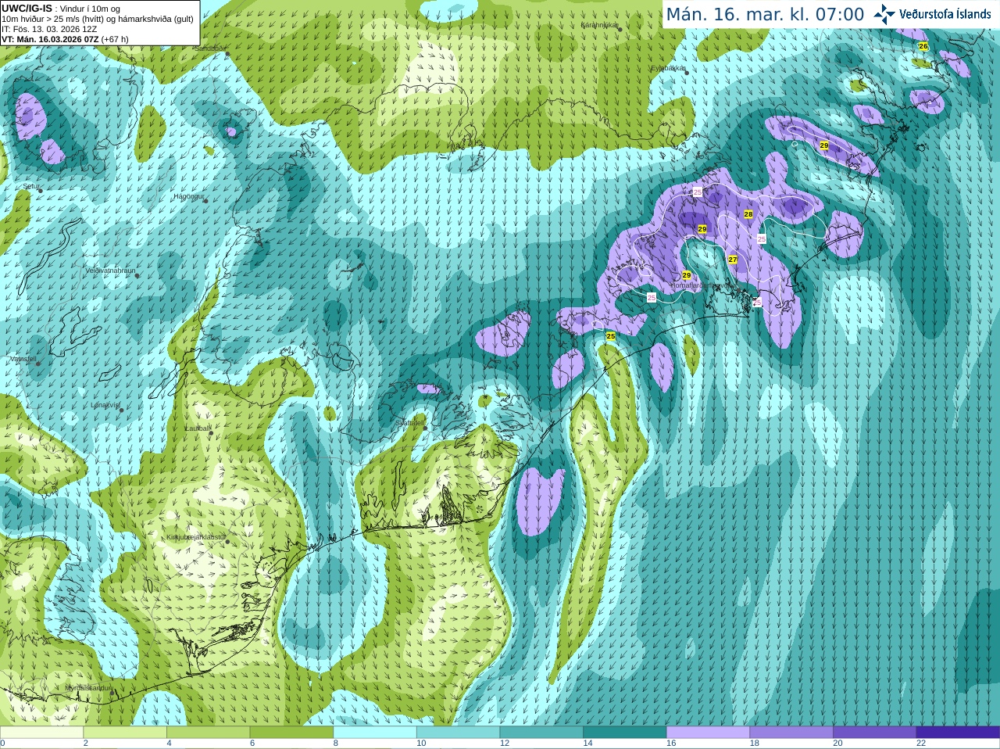
Task: Click the Lónakvísl station label
Action: (x=105, y=405)
